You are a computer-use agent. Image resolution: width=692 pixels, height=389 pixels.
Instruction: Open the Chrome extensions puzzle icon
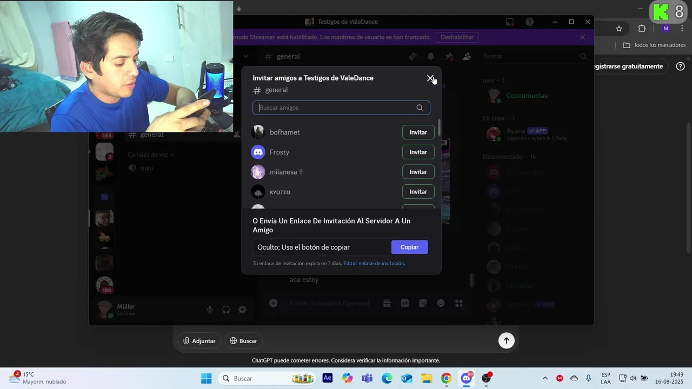click(642, 29)
